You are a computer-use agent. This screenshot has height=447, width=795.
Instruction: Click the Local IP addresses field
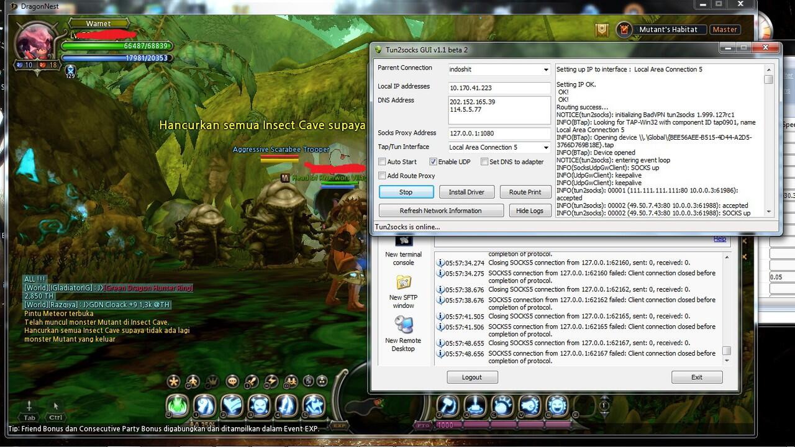499,88
